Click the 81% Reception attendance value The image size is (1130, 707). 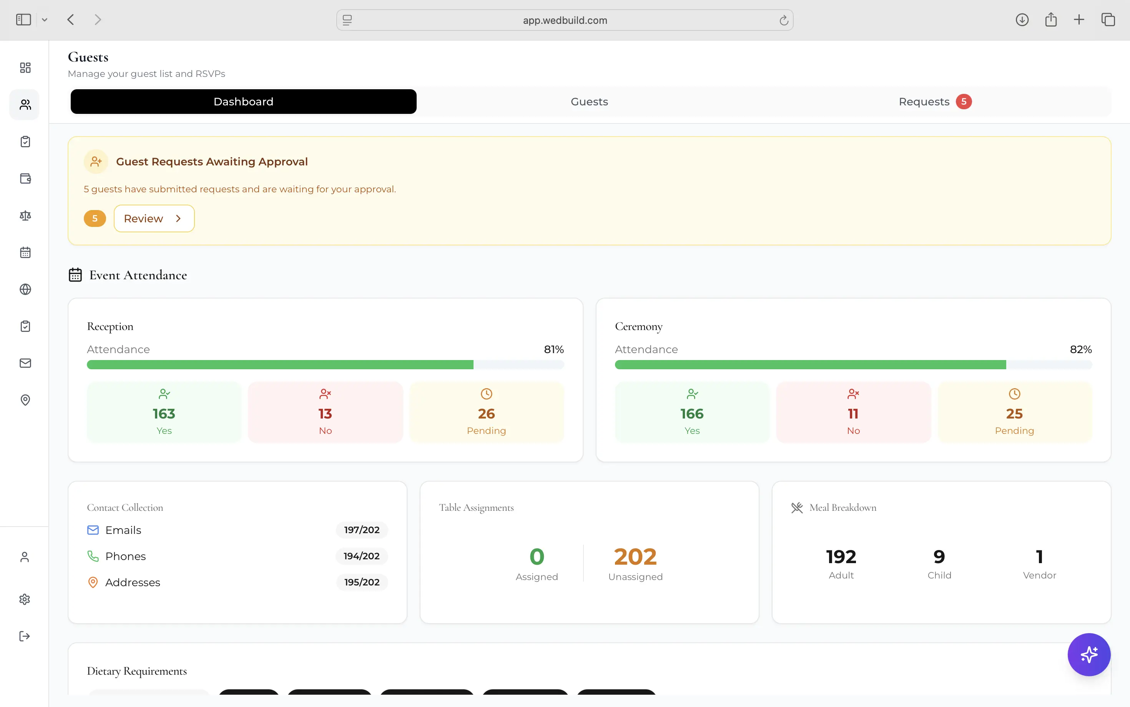point(553,350)
